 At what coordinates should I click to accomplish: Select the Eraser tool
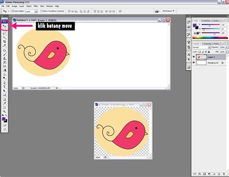(5, 66)
